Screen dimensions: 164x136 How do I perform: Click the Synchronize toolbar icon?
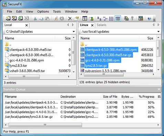(x=126, y=19)
